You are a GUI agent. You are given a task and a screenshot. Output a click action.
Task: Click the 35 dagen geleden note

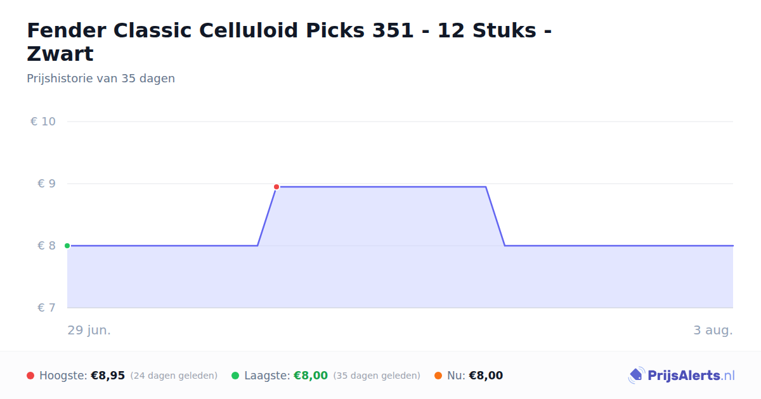[377, 376]
